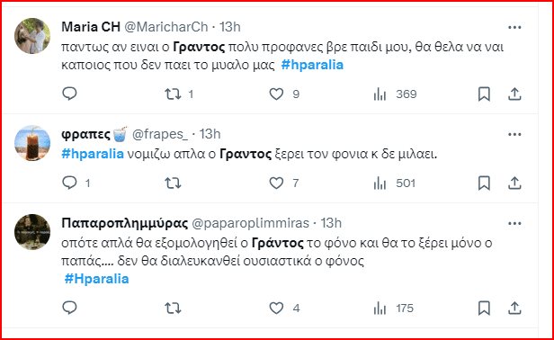Like the Παπαροπλημμύρας tweet with 4 likes
This screenshot has height=340, width=554.
[x=276, y=309]
